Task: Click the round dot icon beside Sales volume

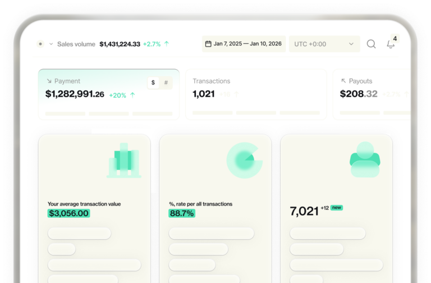Action: [x=40, y=44]
